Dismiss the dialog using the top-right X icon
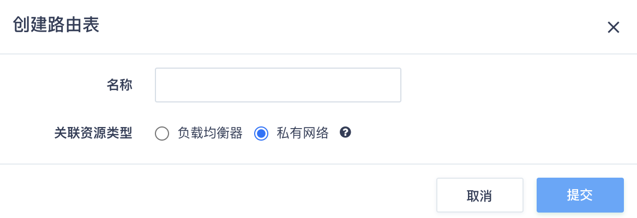The image size is (637, 218). click(613, 27)
